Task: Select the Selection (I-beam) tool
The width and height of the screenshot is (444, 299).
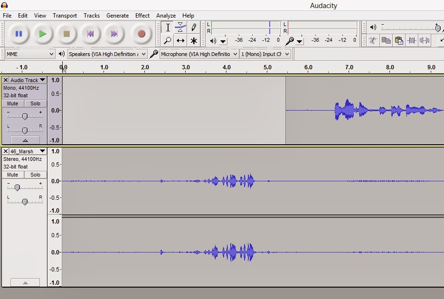Action: [168, 28]
